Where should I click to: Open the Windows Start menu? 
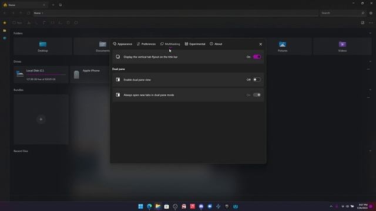coord(141,206)
